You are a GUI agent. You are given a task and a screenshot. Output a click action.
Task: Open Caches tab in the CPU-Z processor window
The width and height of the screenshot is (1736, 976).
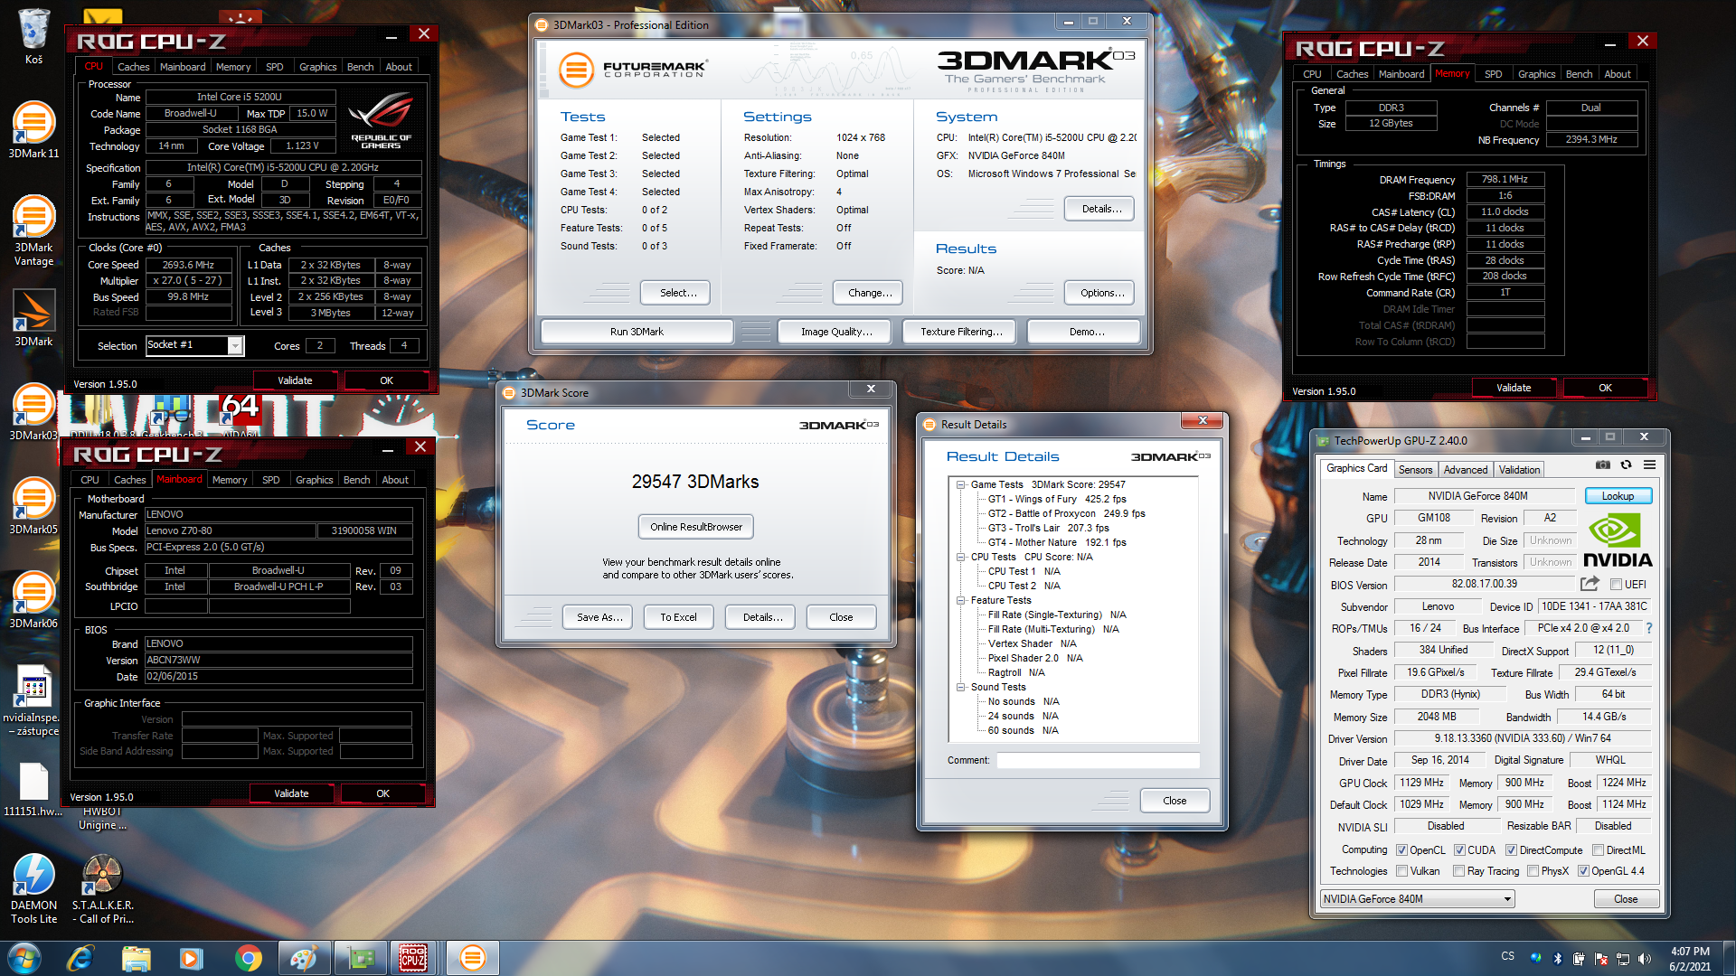coord(134,67)
